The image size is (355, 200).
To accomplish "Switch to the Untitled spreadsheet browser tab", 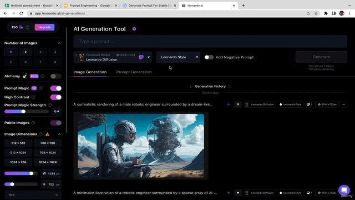I will [x=32, y=6].
